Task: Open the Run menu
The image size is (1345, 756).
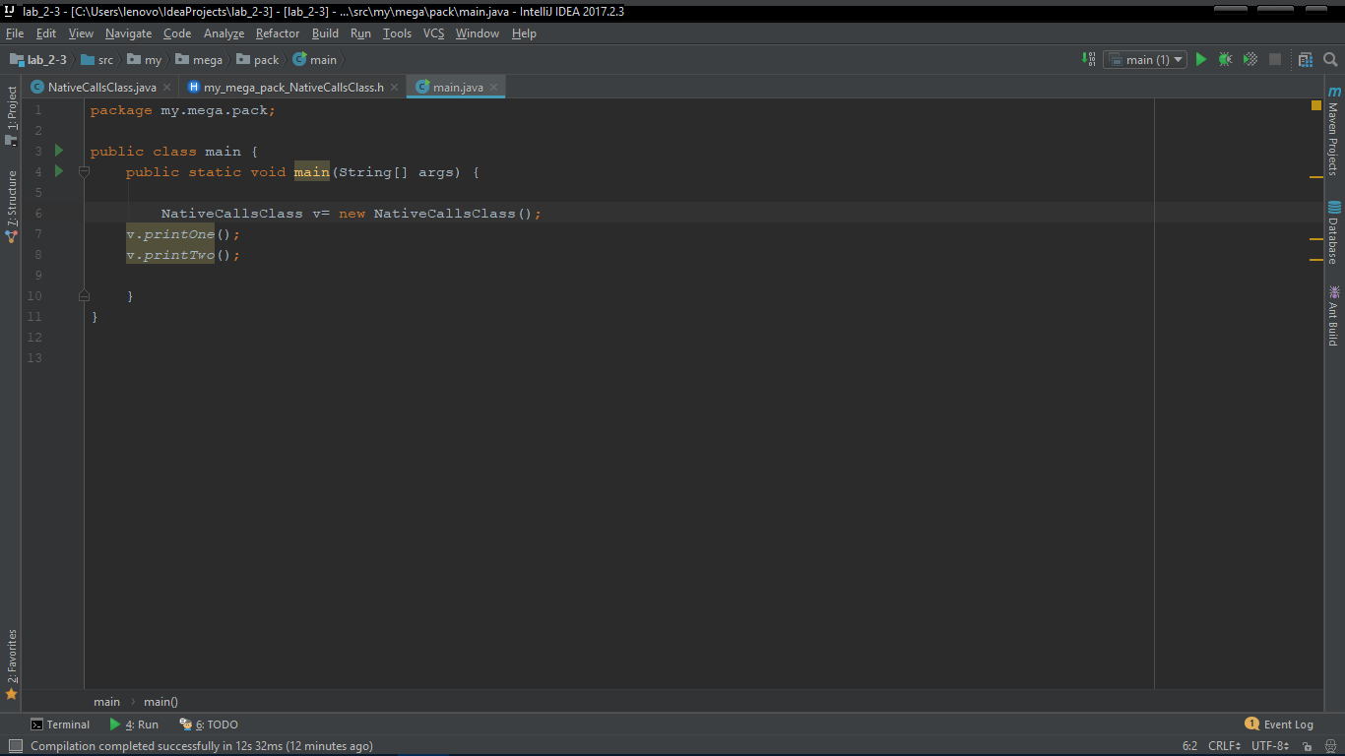Action: click(x=360, y=33)
